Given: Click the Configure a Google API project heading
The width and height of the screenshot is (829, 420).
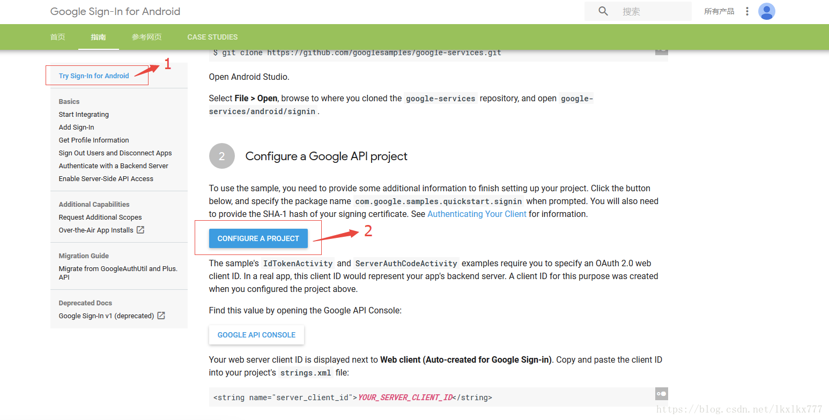Looking at the screenshot, I should (327, 156).
